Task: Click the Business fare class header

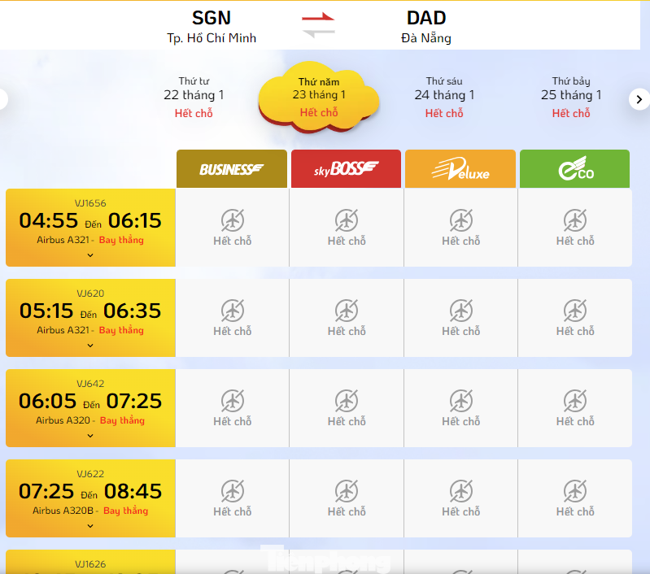Action: [x=232, y=169]
